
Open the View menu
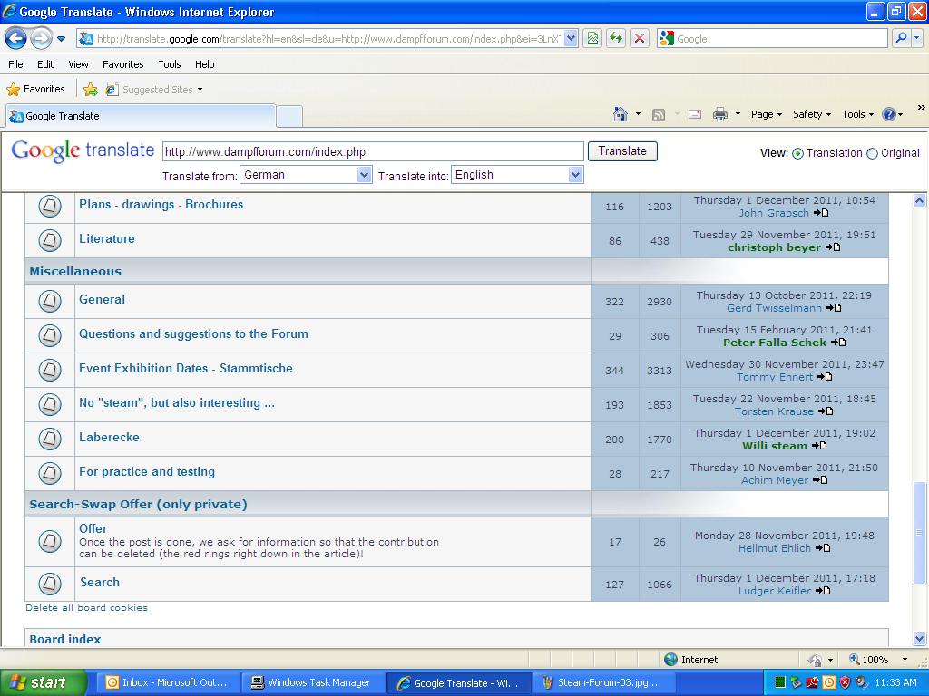click(x=78, y=64)
